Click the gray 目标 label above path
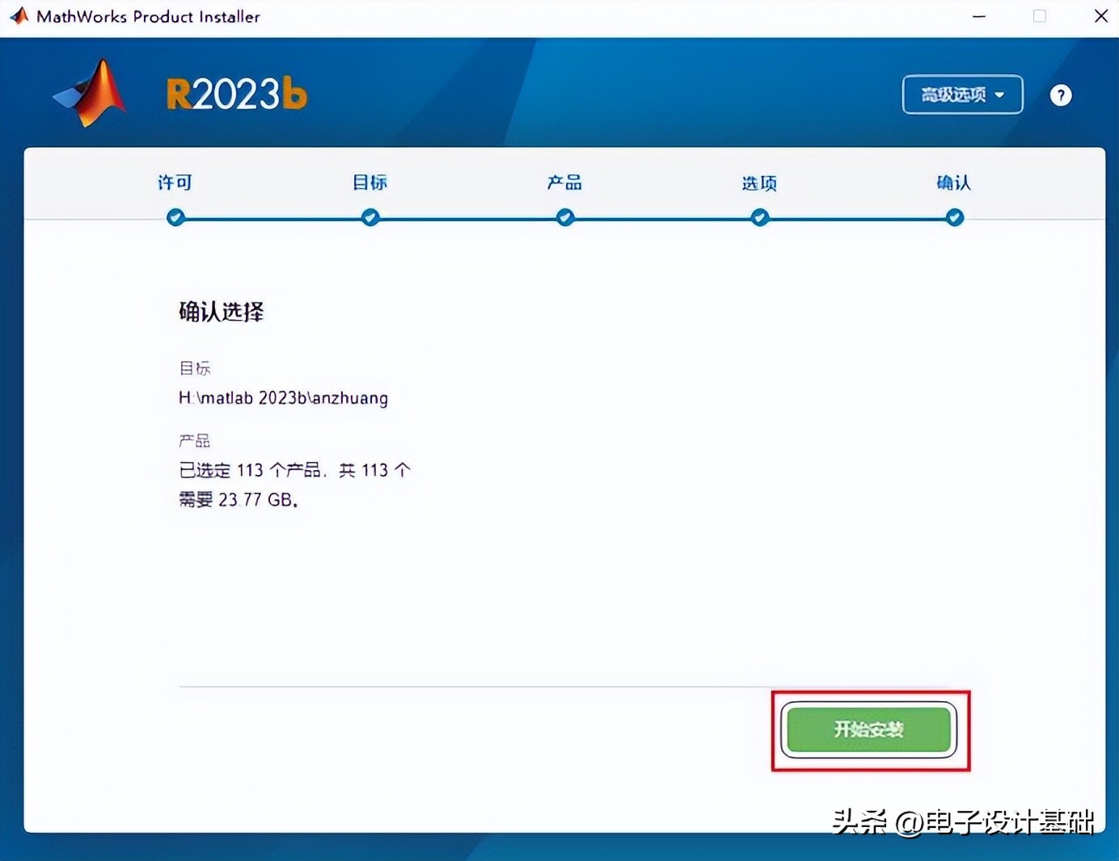The image size is (1119, 861). coord(195,368)
